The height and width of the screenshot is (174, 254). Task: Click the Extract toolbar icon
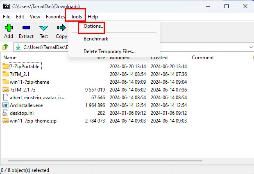[x=26, y=28]
